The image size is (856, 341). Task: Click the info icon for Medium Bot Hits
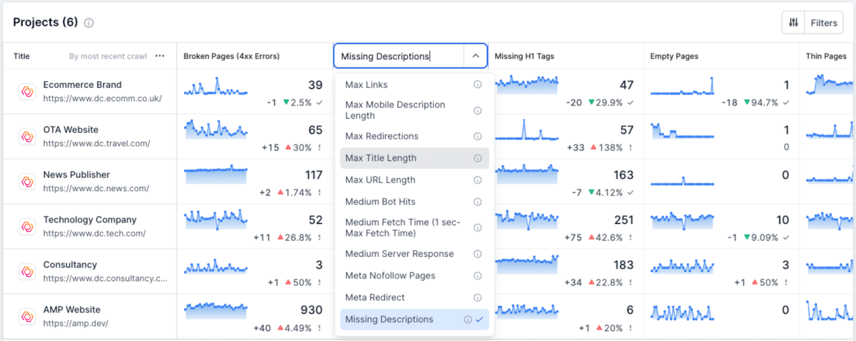[477, 202]
